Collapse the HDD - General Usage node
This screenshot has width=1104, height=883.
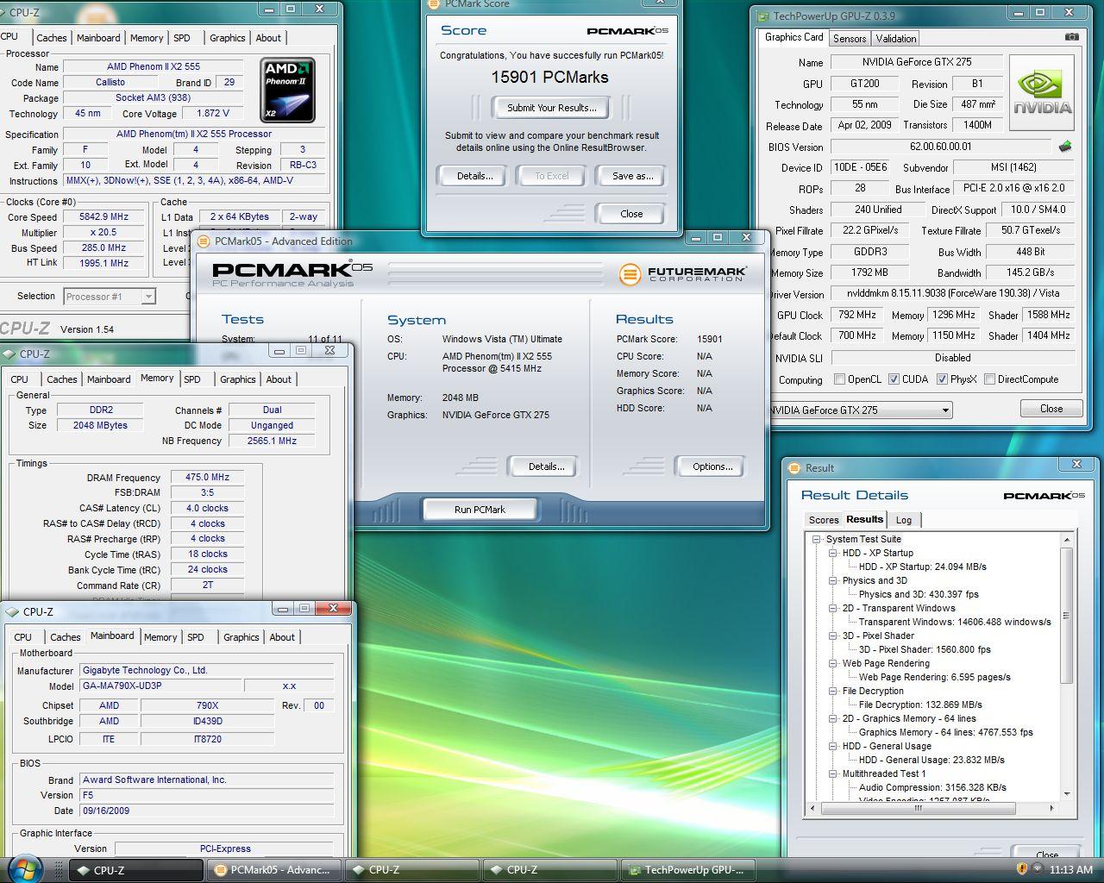(x=833, y=746)
